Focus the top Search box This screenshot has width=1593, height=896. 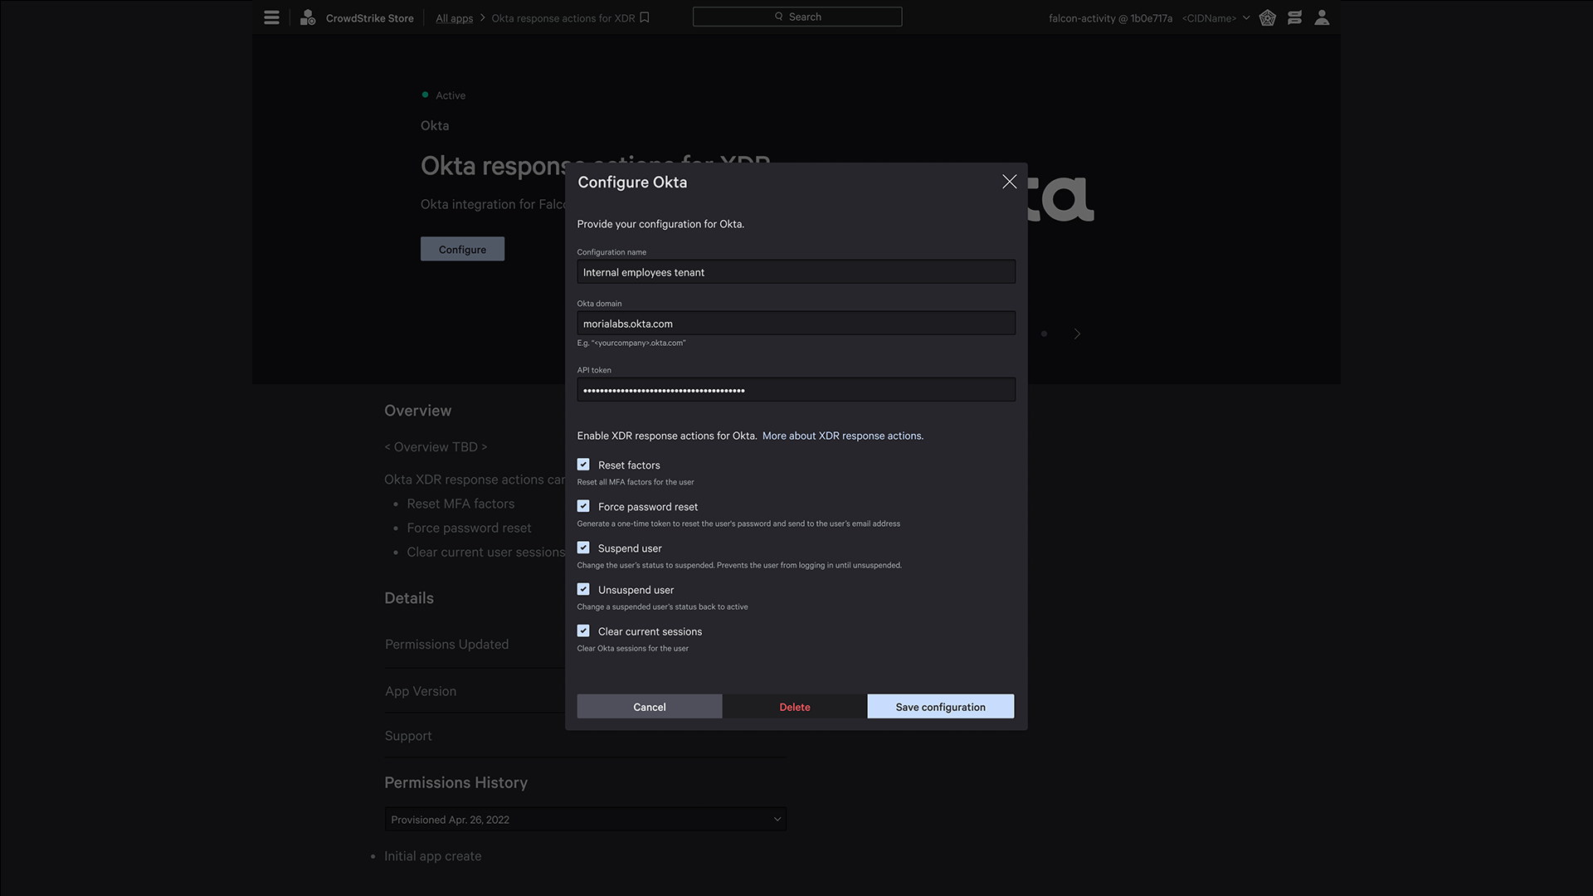pyautogui.click(x=796, y=17)
